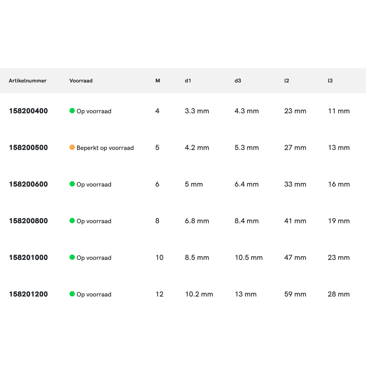Click the green stock dot for 158201200
Image resolution: width=366 pixels, height=366 pixels.
coord(72,294)
